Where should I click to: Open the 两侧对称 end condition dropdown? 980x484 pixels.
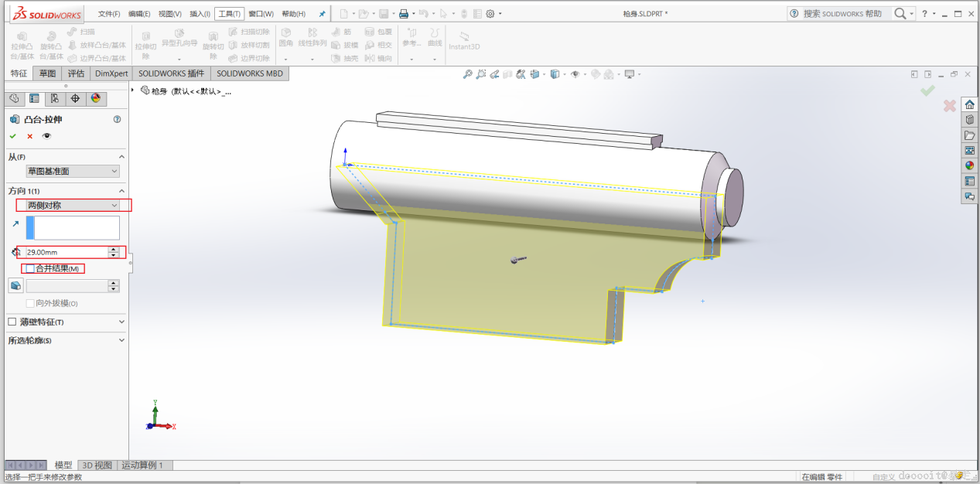point(73,206)
